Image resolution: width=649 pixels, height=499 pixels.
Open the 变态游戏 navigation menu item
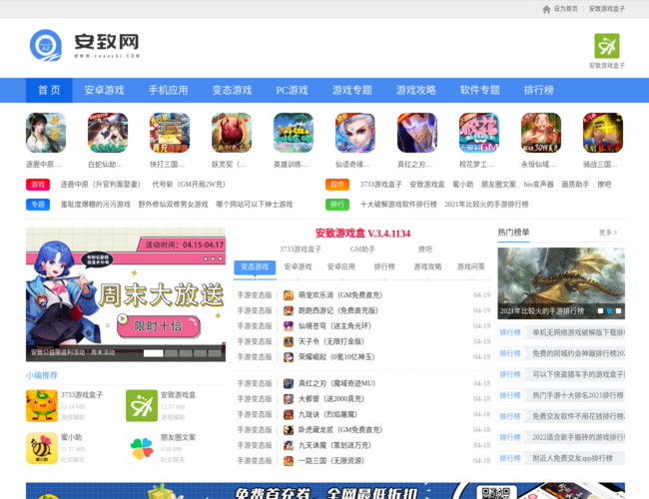click(x=232, y=90)
